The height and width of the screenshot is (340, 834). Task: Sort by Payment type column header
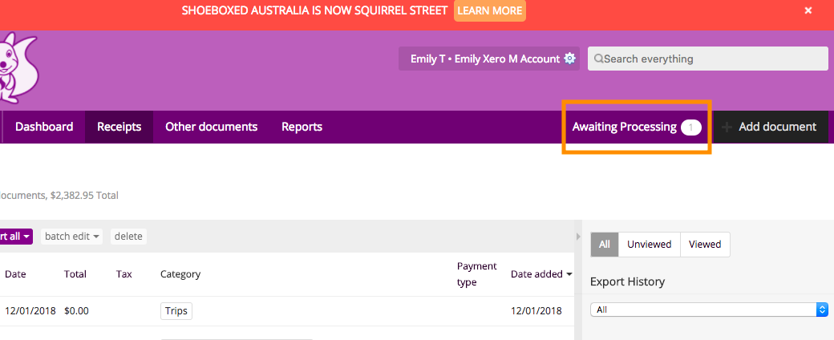point(476,274)
